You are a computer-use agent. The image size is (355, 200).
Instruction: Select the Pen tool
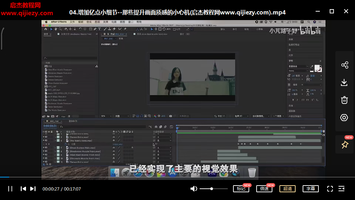tap(95, 29)
